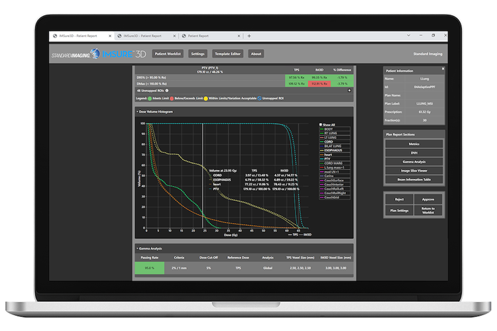This screenshot has width=497, height=331.
Task: Click the blue Unmapped ROI legend icon
Action: 259,99
